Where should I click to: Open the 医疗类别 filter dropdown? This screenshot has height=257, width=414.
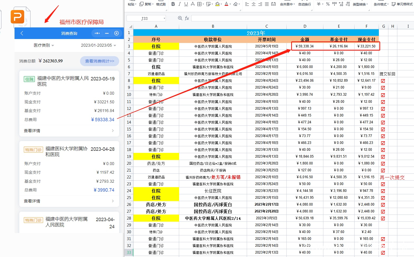pos(44,45)
